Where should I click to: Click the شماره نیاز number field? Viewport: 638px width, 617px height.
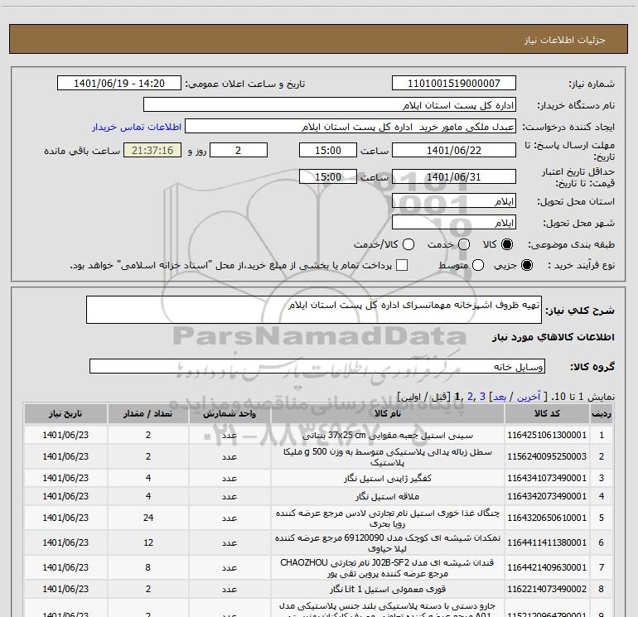tap(454, 83)
